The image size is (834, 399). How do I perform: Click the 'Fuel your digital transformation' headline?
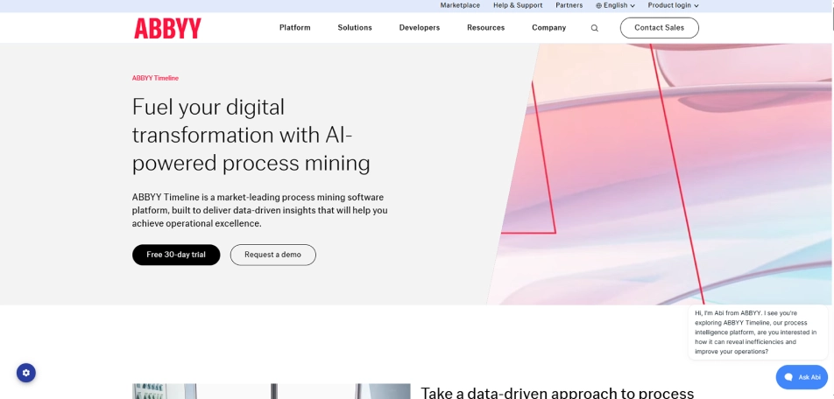point(251,136)
